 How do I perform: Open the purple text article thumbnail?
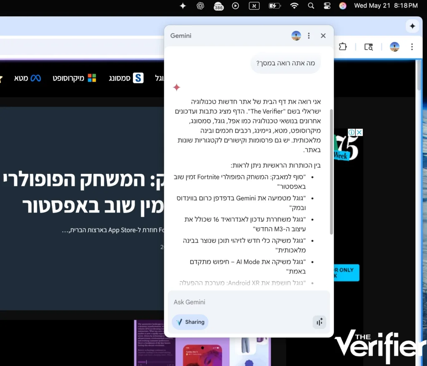pos(155,343)
